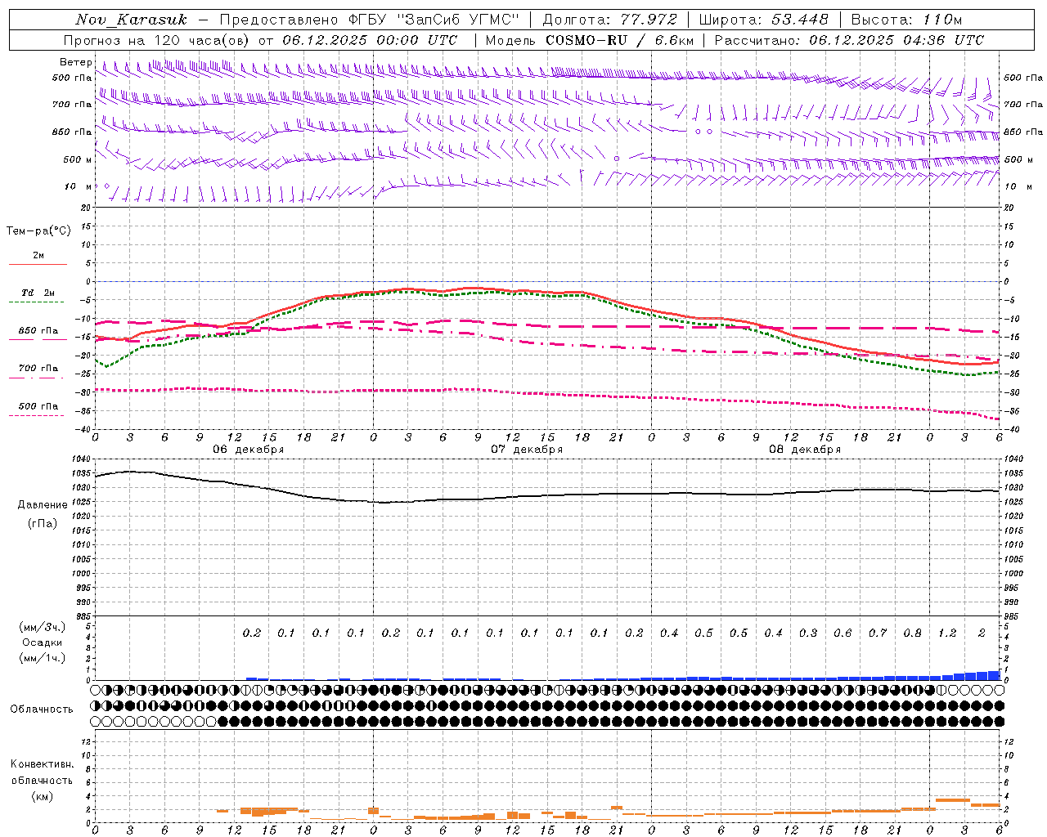The image size is (1047, 837).
Task: Select the model name 'COSMO-RU / 6.6км'
Action: pos(620,40)
